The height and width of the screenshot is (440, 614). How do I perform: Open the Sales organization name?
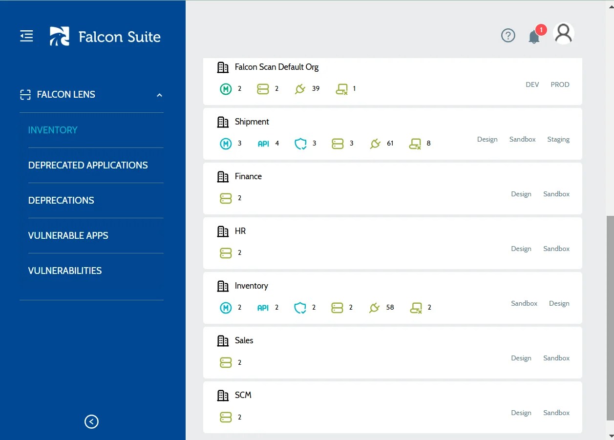pos(244,340)
